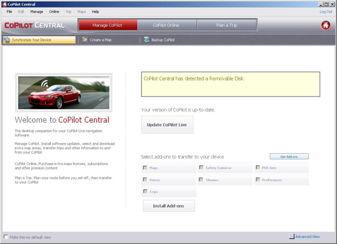The image size is (337, 244).
Task: Click the Synchronize Your Device icon
Action: click(7, 40)
